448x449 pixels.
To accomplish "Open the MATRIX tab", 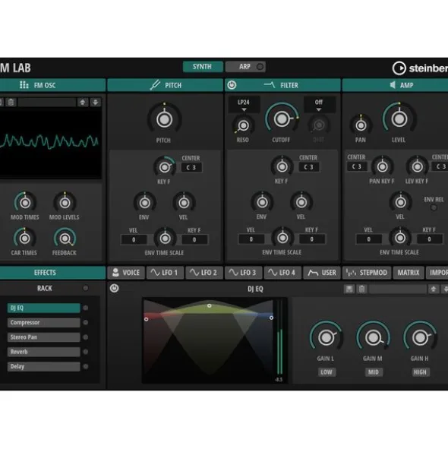I will [x=409, y=273].
